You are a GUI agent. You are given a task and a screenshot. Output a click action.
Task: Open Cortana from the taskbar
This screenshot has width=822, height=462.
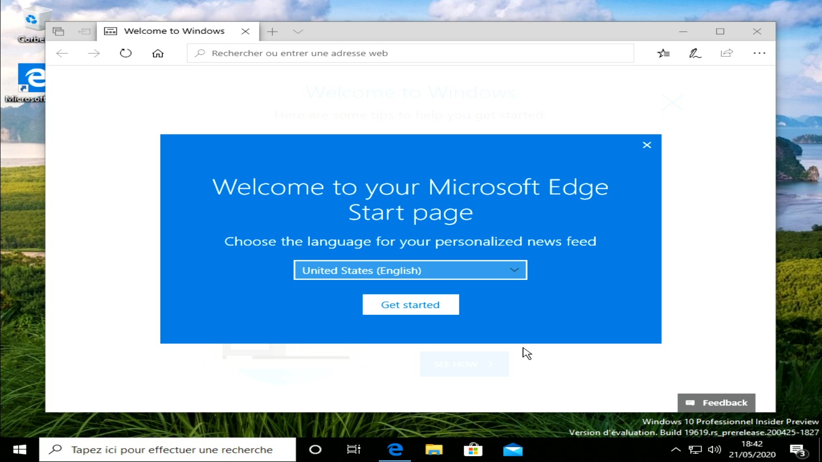pos(315,450)
